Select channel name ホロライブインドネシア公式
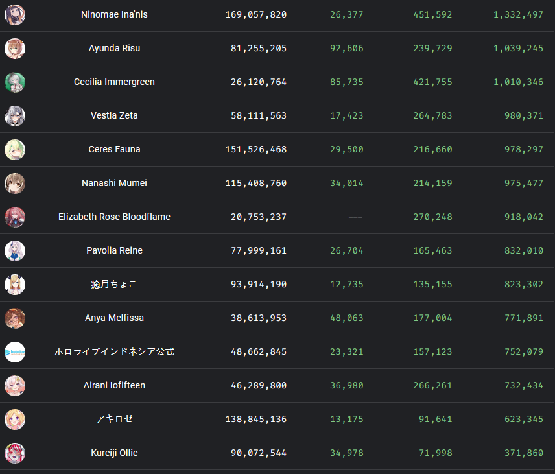 [x=114, y=351]
